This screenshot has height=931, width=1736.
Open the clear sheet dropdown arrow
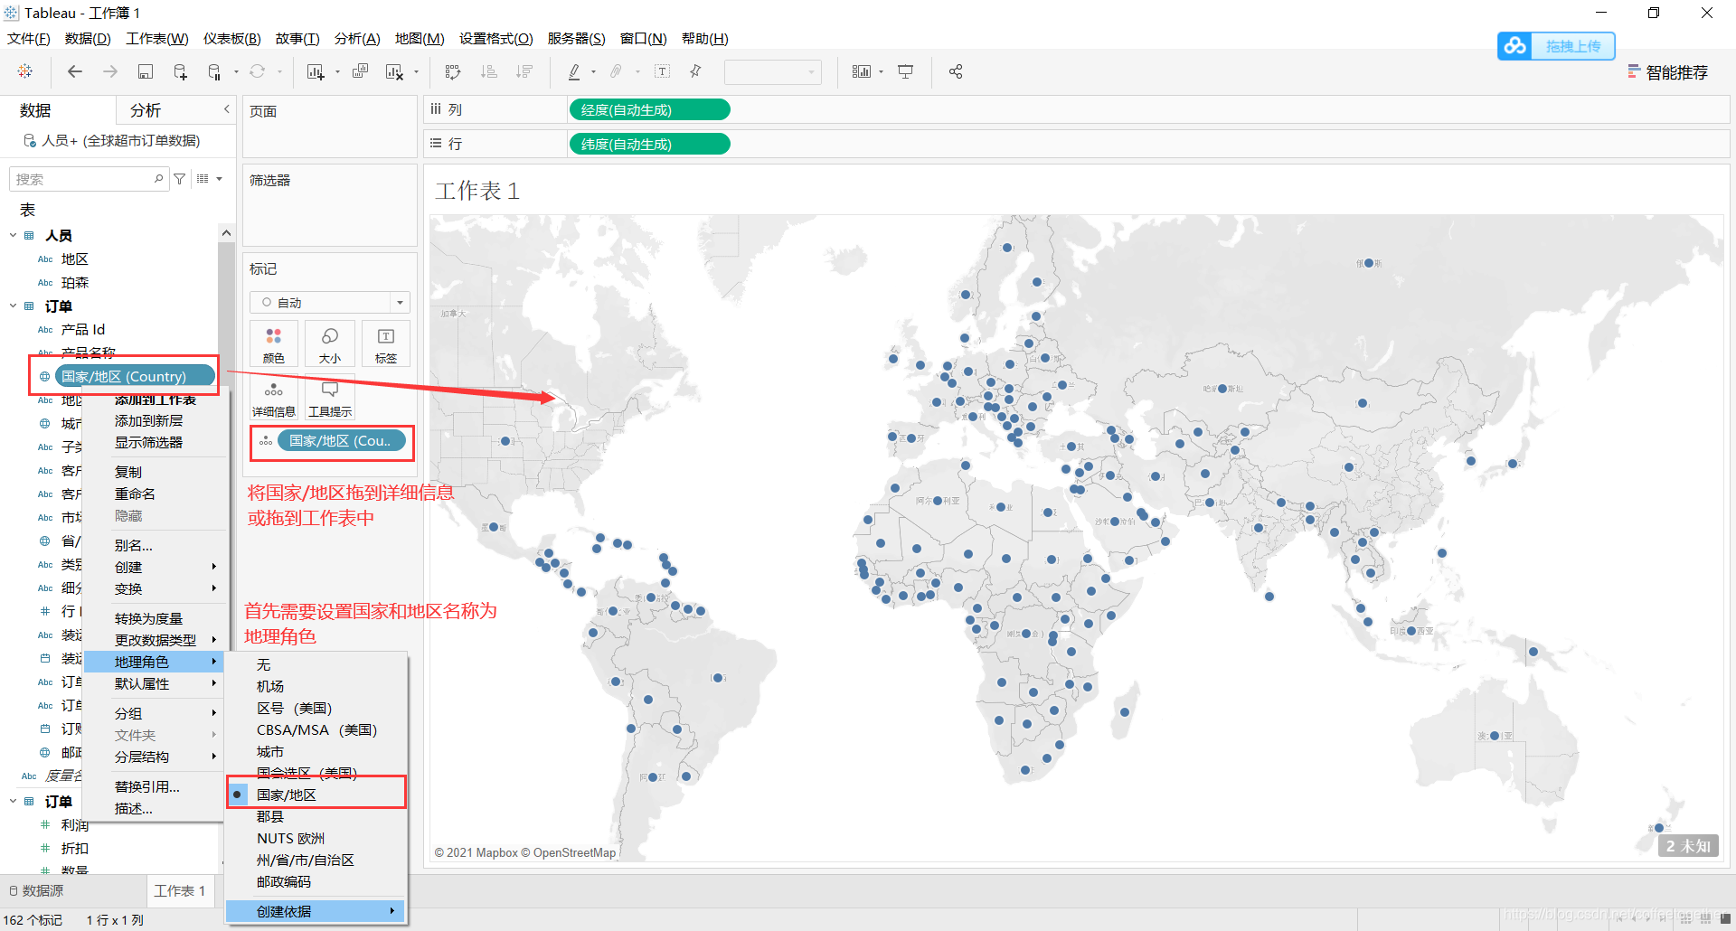pyautogui.click(x=416, y=71)
